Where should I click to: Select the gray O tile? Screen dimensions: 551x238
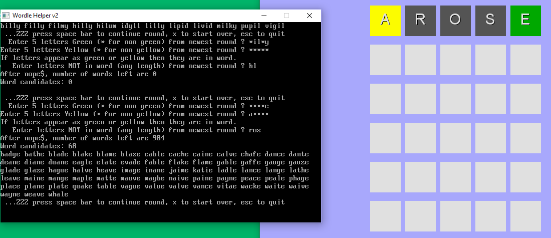click(x=455, y=21)
